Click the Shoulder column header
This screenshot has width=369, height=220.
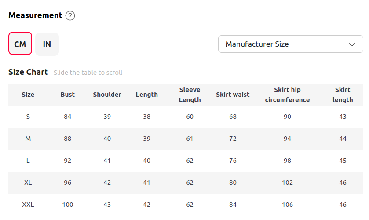point(107,95)
